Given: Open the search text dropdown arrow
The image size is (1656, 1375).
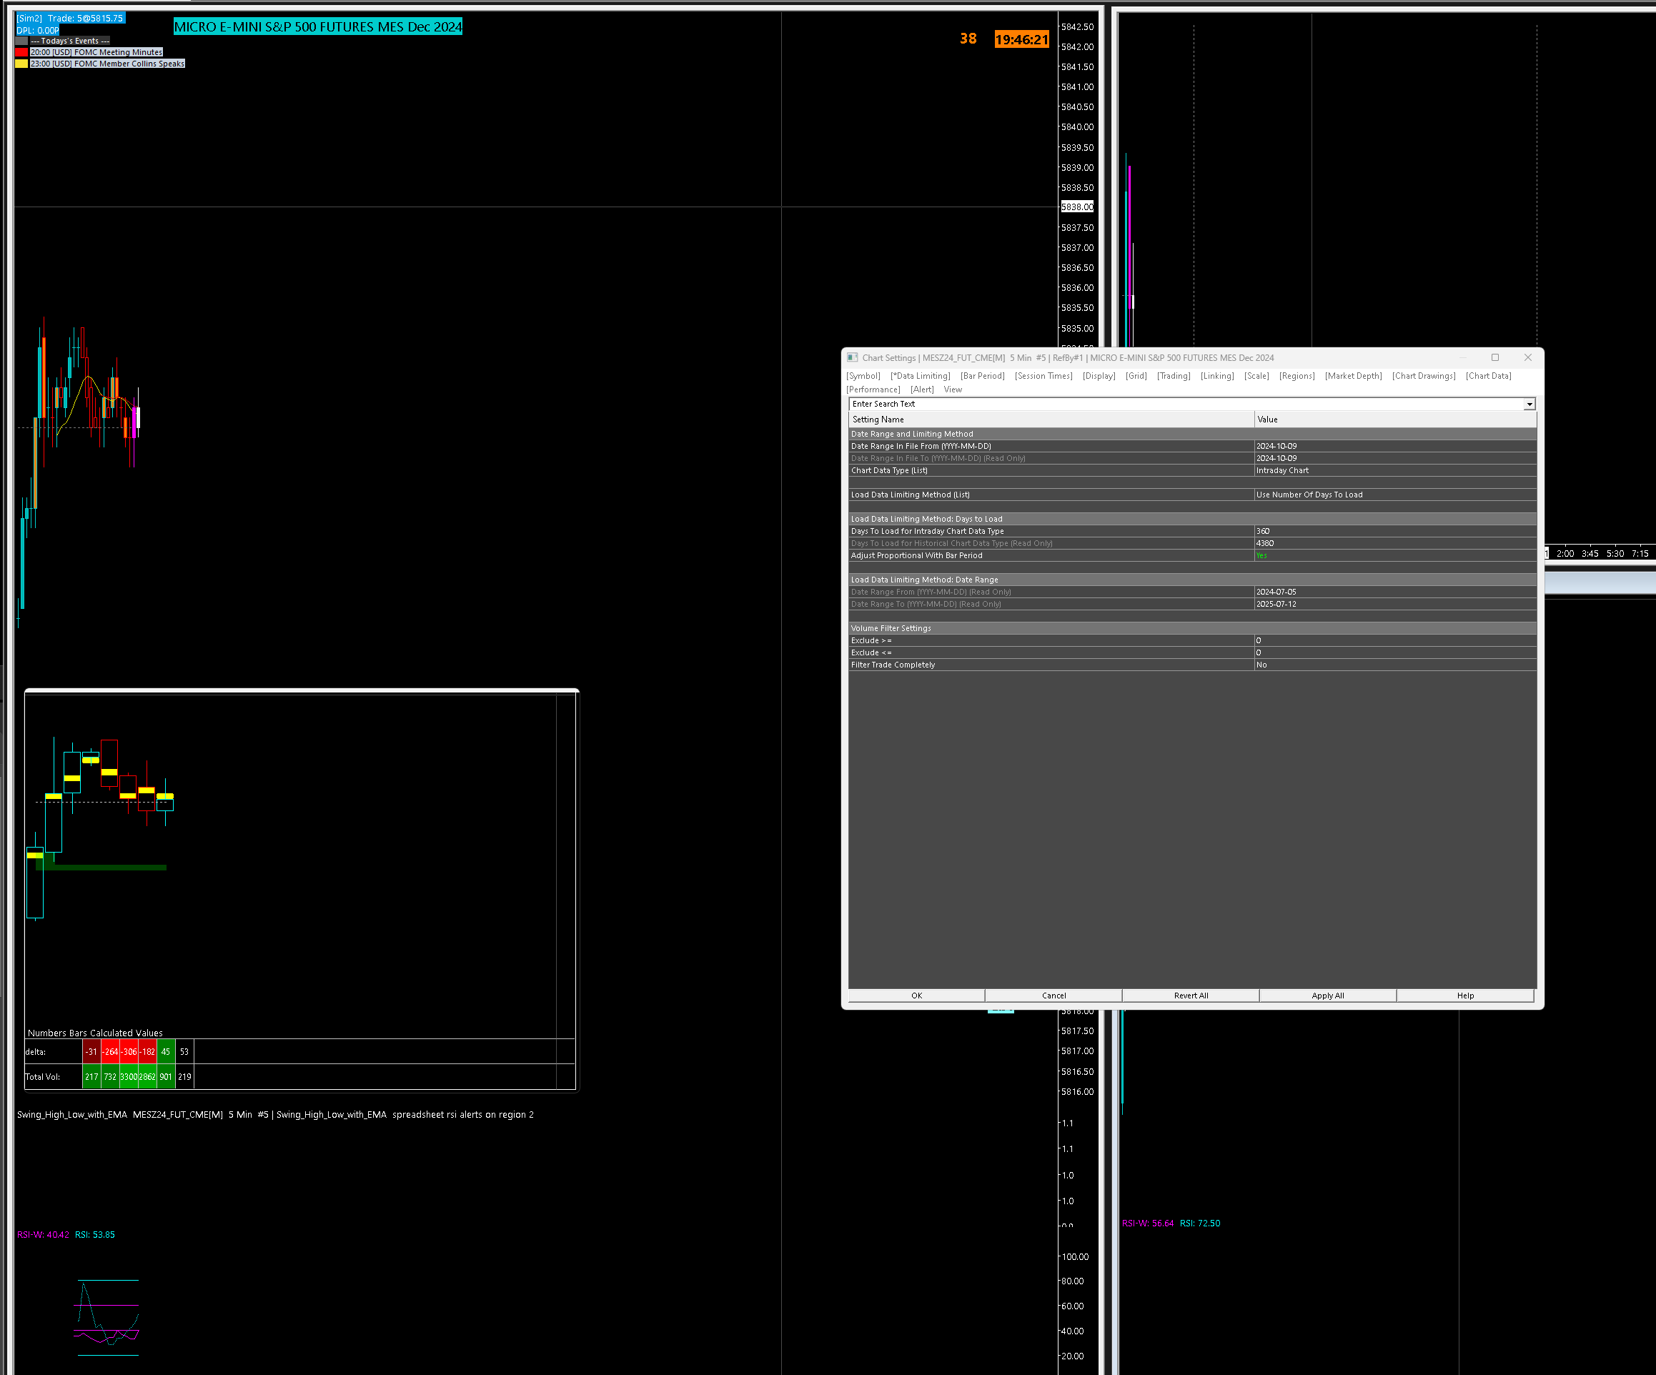Looking at the screenshot, I should pyautogui.click(x=1529, y=404).
